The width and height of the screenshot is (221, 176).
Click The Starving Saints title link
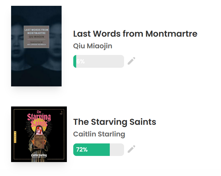114,122
